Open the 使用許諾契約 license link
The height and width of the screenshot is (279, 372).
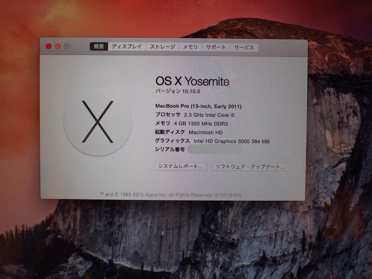point(228,195)
